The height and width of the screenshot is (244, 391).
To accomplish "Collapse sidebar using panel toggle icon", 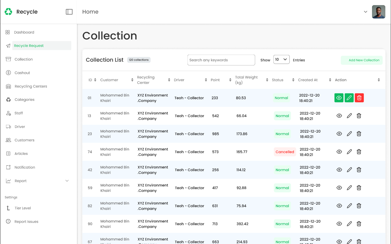I will click(x=69, y=12).
